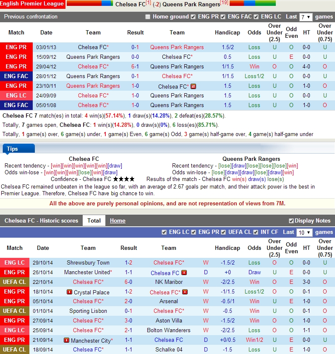Click Bolton Wanderers team name
The image size is (335, 354).
pos(169,330)
